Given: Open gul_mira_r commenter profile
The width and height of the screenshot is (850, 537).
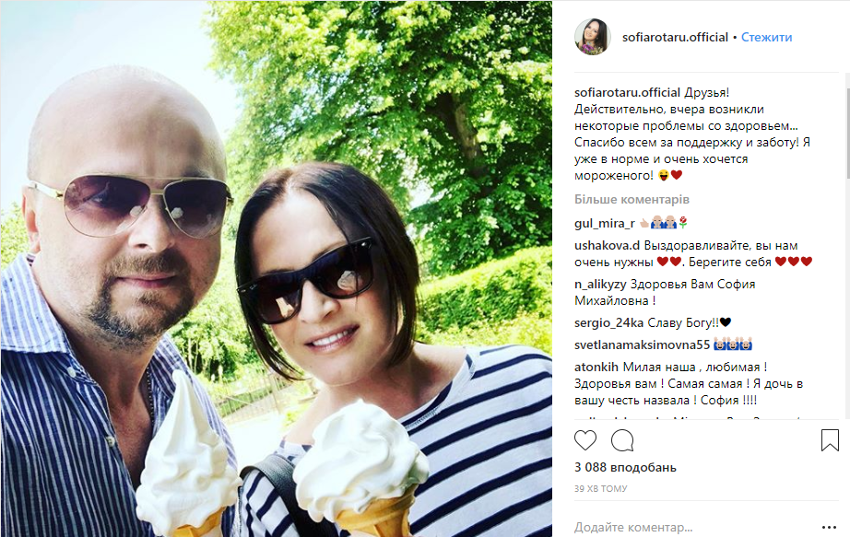Looking at the screenshot, I should pyautogui.click(x=605, y=223).
